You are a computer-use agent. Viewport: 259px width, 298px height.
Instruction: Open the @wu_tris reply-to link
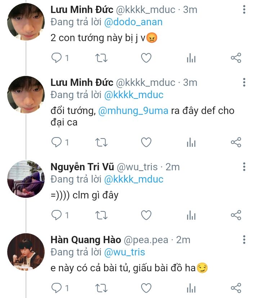coord(124,252)
